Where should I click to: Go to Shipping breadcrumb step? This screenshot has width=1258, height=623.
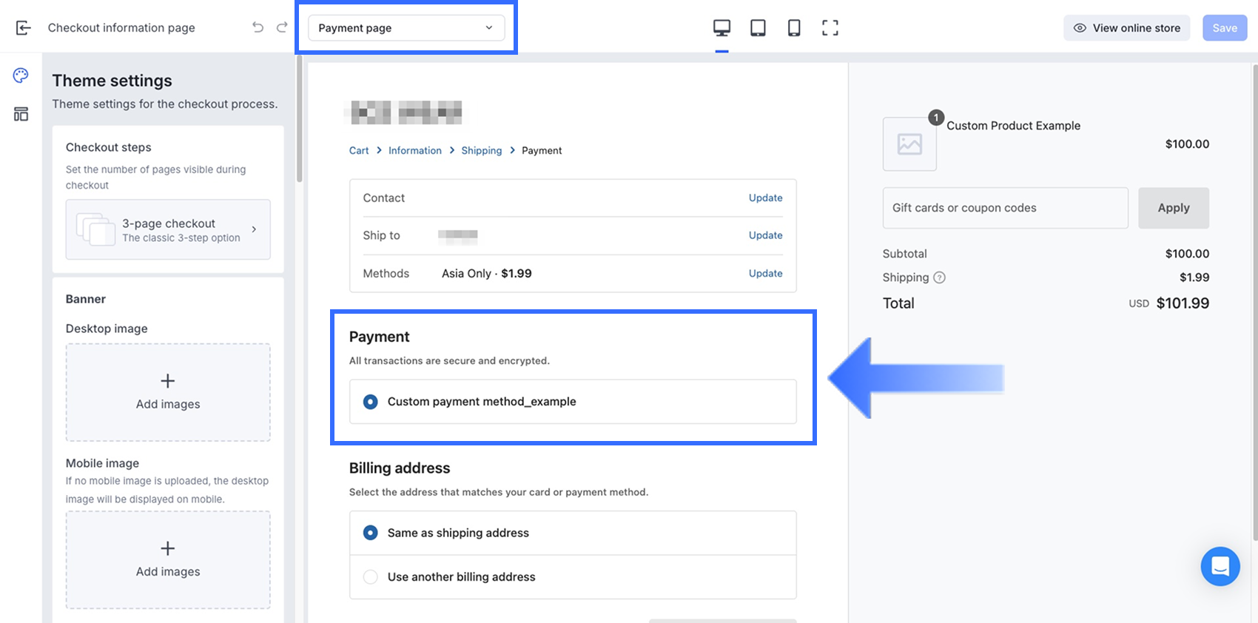(481, 150)
